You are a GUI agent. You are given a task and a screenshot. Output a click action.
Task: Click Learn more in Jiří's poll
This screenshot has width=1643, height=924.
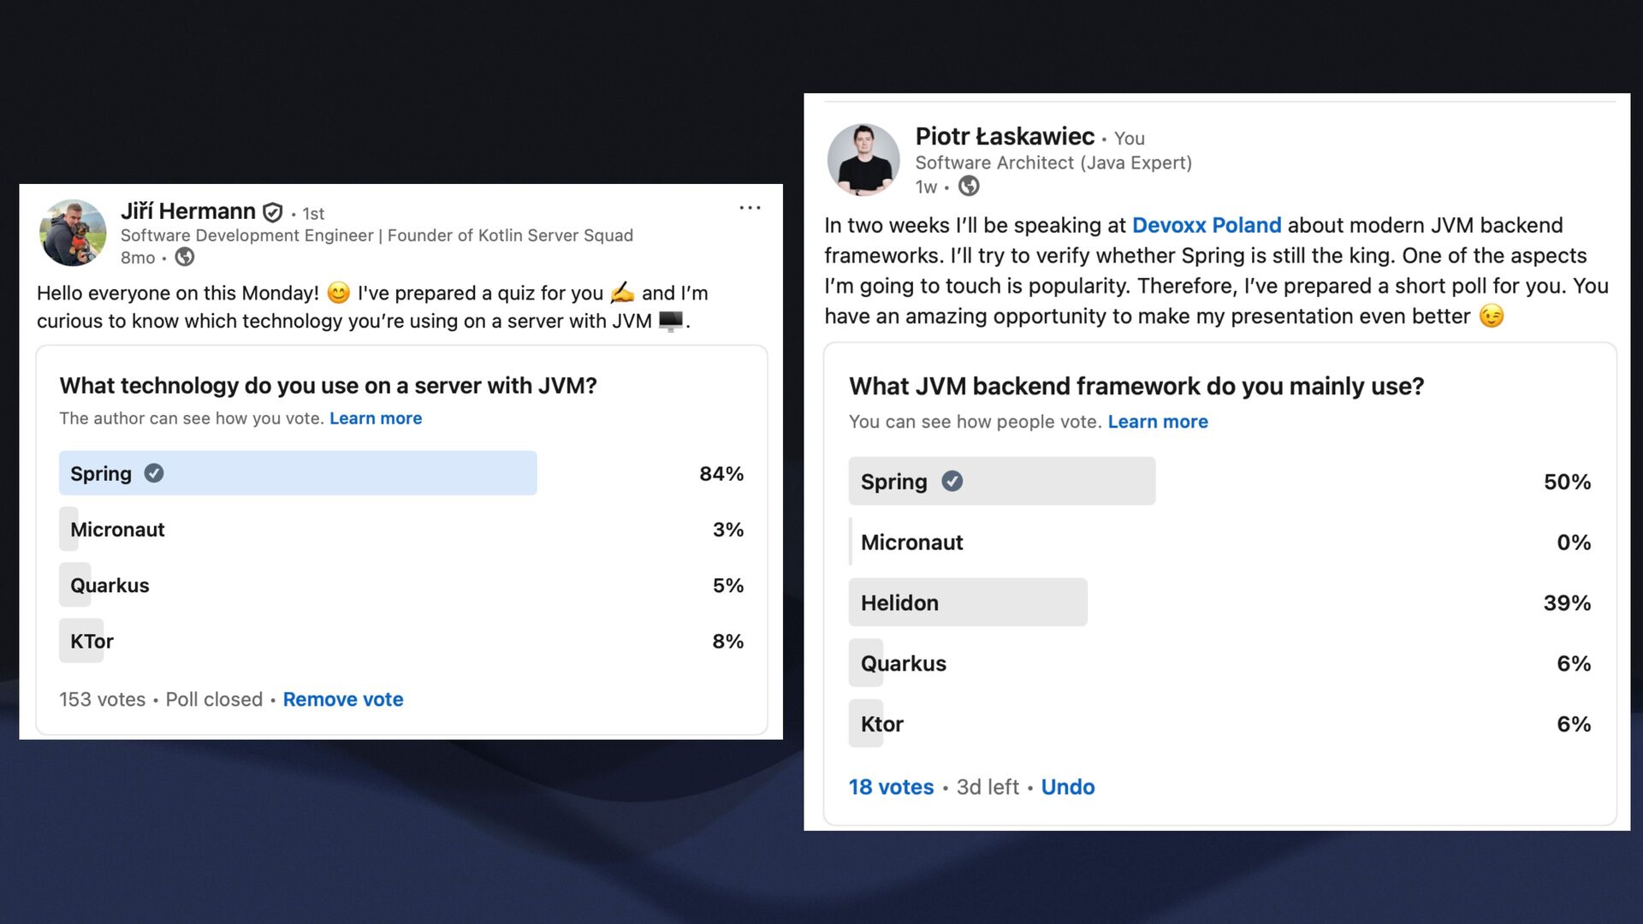coord(376,418)
